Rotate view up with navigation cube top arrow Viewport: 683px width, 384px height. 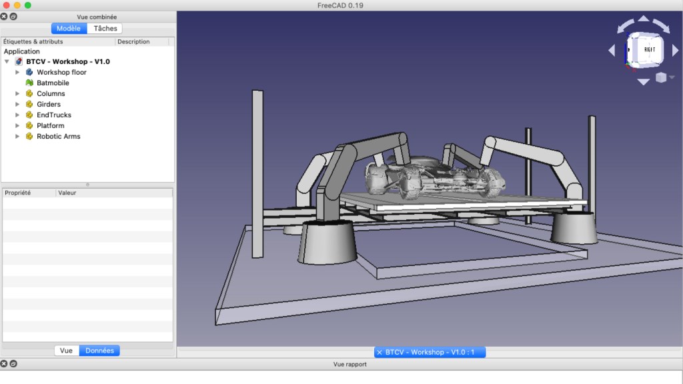pyautogui.click(x=643, y=19)
